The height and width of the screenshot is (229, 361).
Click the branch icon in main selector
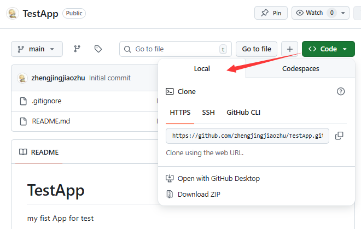[21, 49]
